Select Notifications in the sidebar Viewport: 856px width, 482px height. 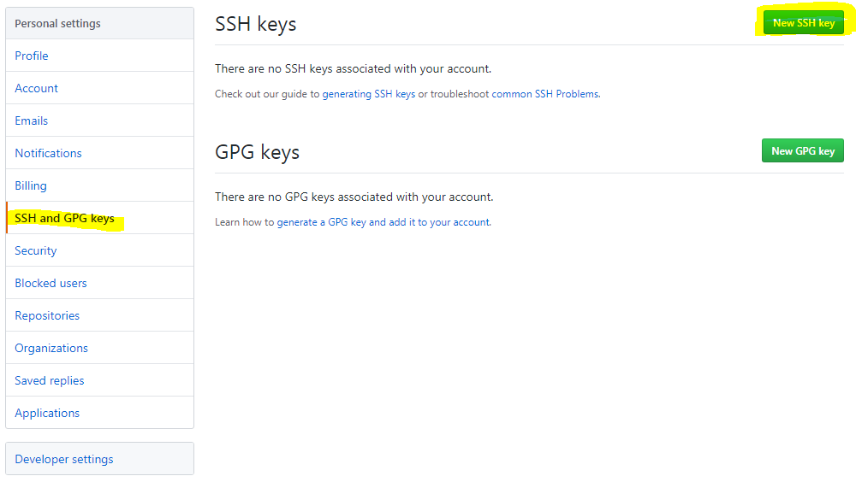click(49, 153)
